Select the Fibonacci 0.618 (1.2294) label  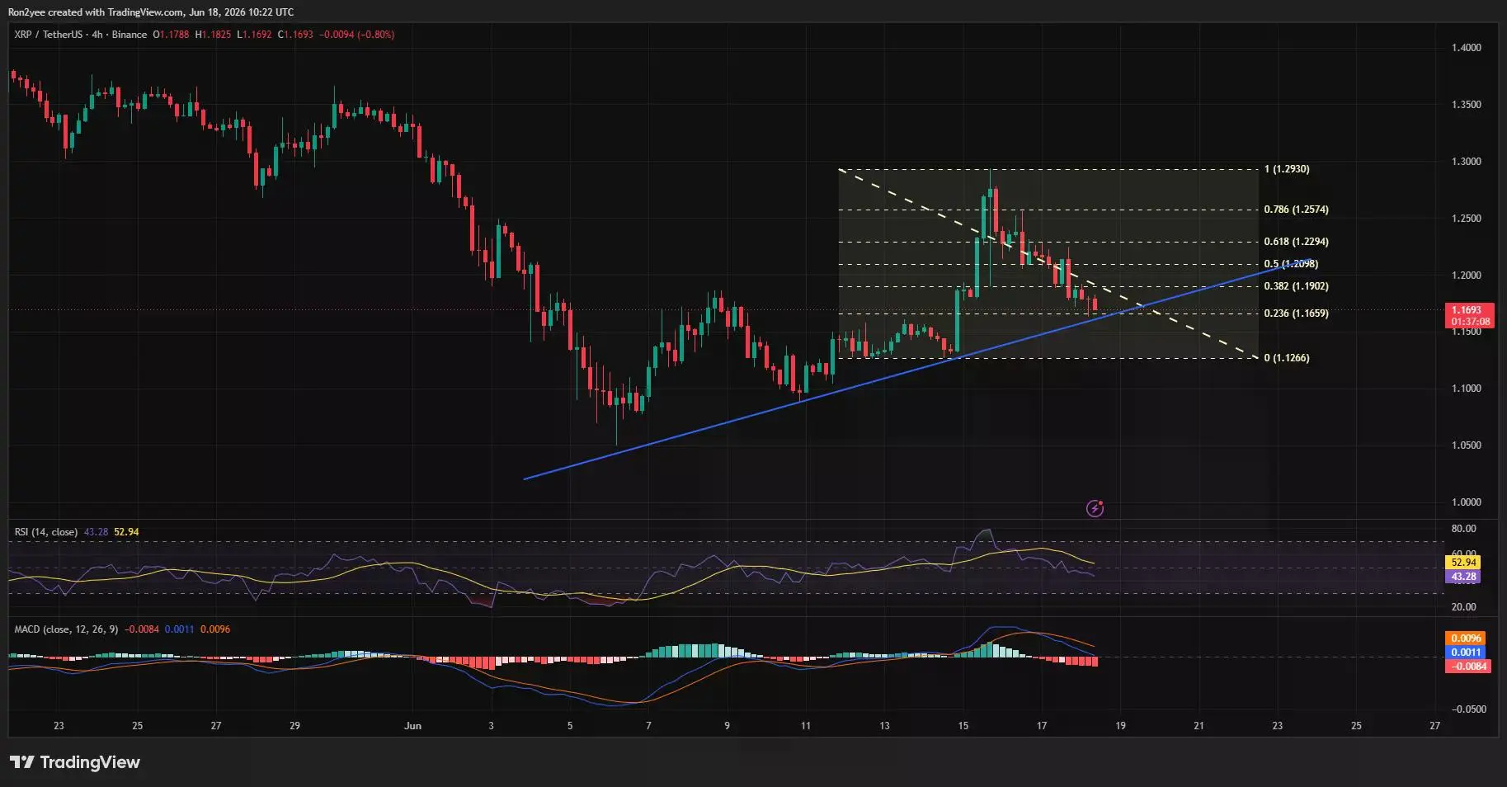(x=1296, y=242)
